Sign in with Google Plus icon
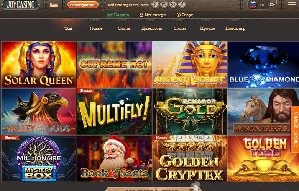This screenshot has height=191, width=299. coord(173,4)
